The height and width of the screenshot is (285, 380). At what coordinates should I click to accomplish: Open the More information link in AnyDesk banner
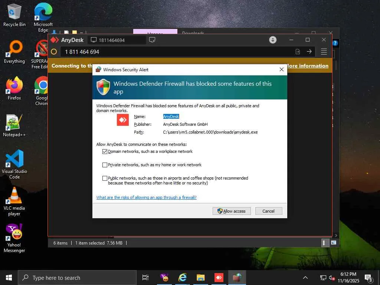(x=307, y=66)
